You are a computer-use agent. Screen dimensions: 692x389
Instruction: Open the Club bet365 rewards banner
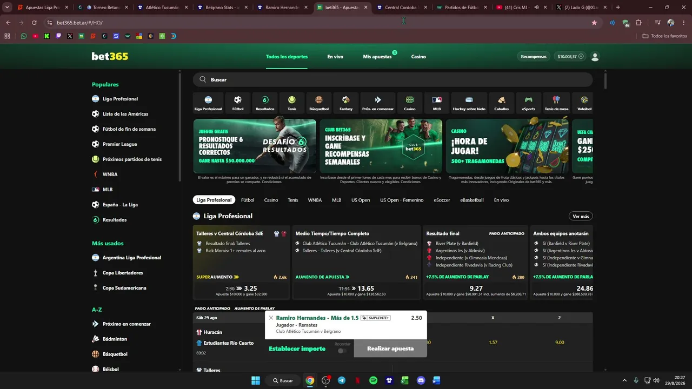[381, 146]
